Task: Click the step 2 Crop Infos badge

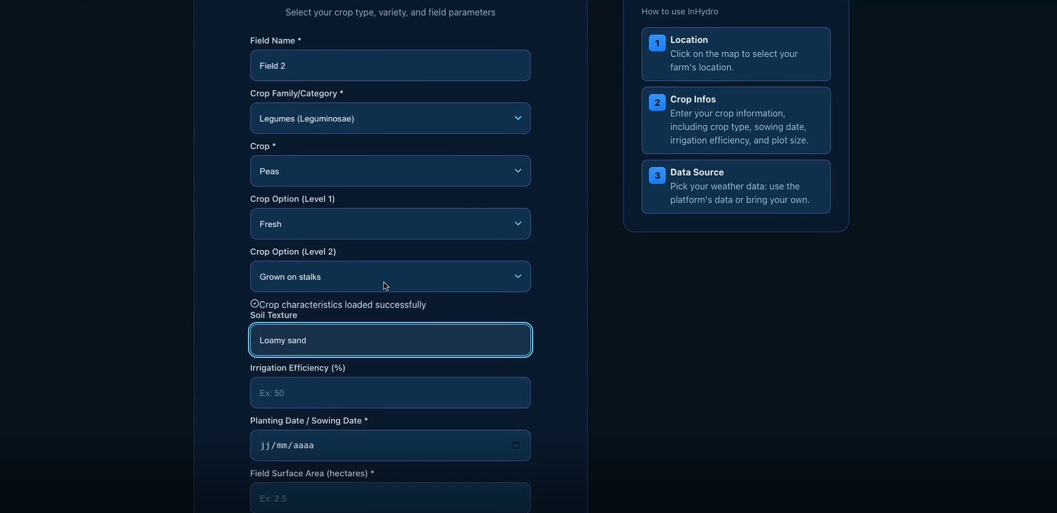Action: tap(657, 103)
